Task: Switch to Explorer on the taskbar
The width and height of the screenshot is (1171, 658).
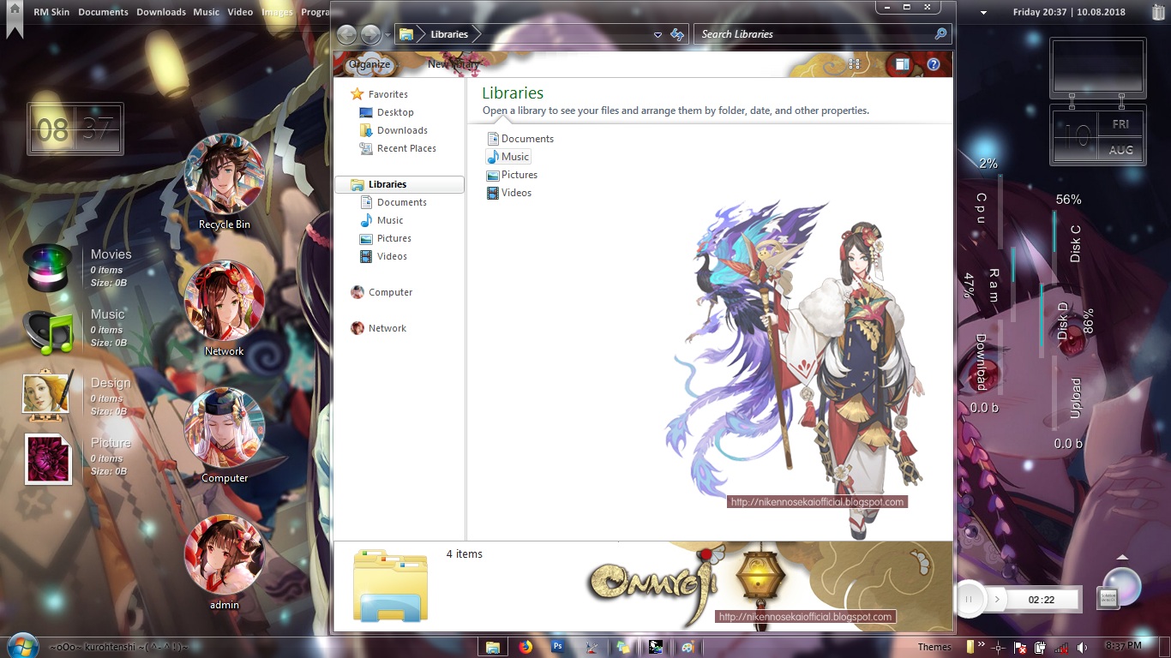Action: click(493, 647)
